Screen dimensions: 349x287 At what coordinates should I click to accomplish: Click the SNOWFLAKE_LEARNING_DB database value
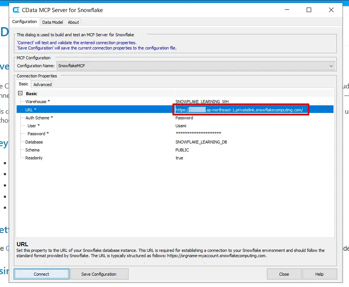[x=202, y=142]
